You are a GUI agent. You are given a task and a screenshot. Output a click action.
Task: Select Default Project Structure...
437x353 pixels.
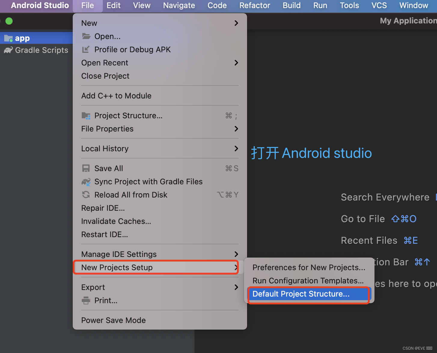pos(309,294)
